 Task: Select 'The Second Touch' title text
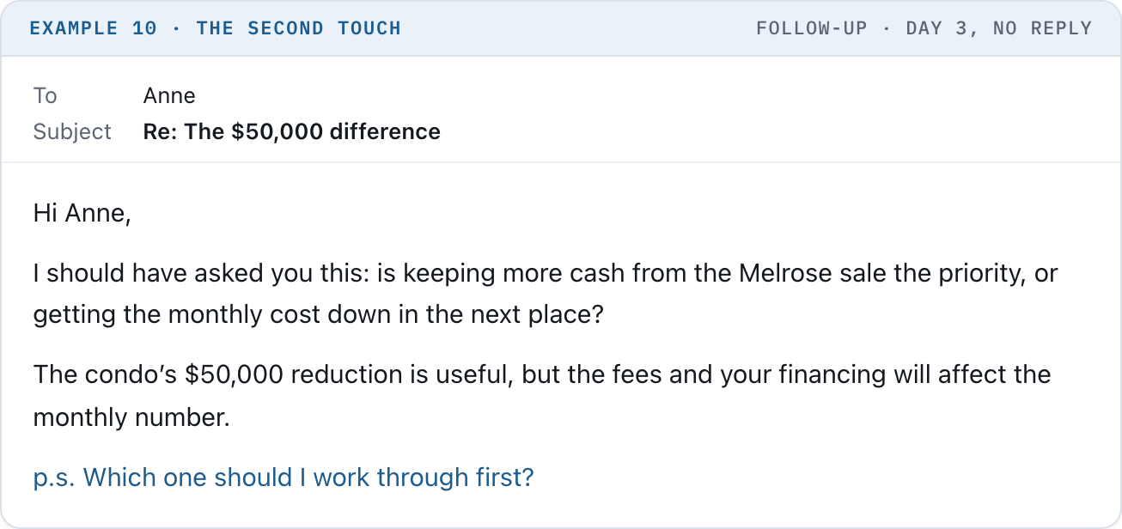point(299,28)
